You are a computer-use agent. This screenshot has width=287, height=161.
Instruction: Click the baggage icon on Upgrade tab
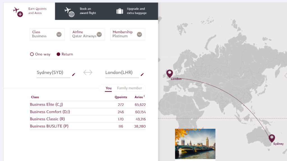pos(120,11)
